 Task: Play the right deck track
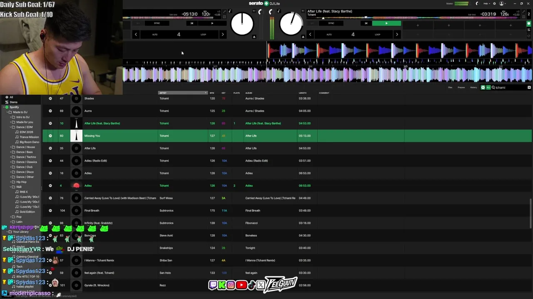point(386,23)
